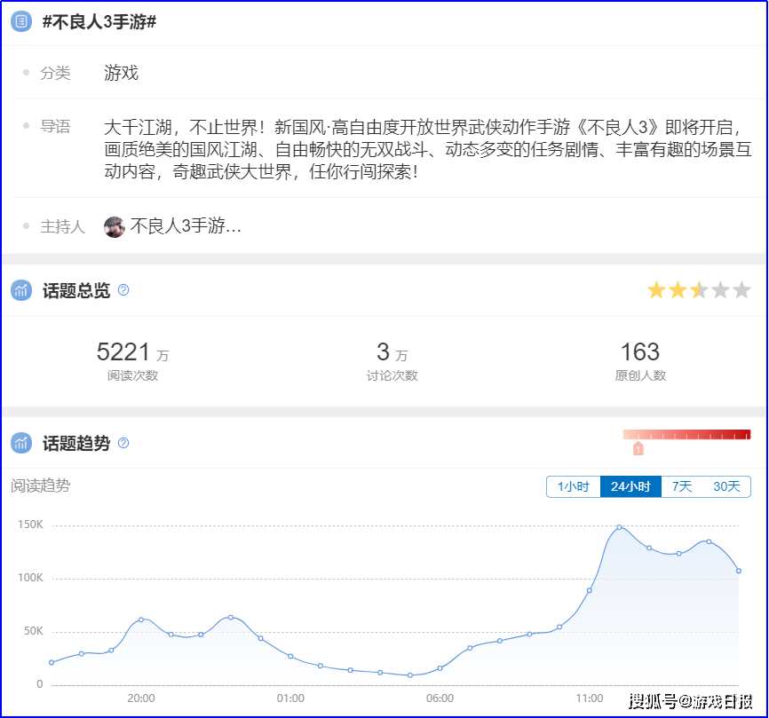This screenshot has width=769, height=718.
Task: Open help icon next to 话题趋势
Action: coord(123,443)
